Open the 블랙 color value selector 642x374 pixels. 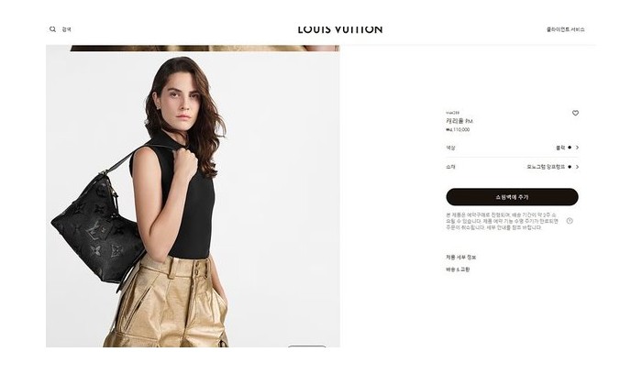coord(560,148)
